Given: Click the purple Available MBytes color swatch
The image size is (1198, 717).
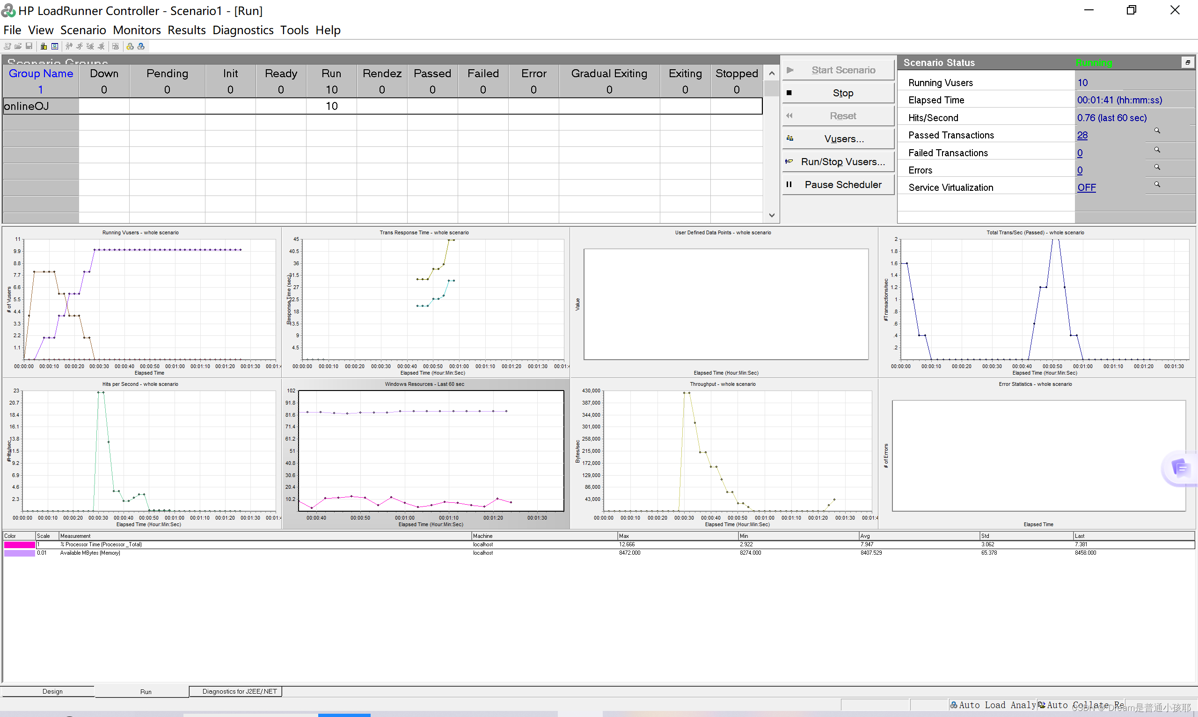Looking at the screenshot, I should tap(19, 553).
